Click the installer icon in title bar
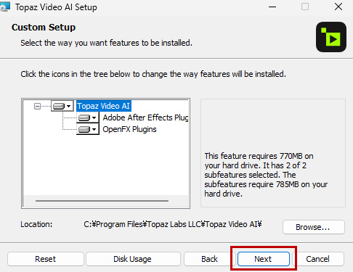This screenshot has width=353, height=272. pos(5,7)
